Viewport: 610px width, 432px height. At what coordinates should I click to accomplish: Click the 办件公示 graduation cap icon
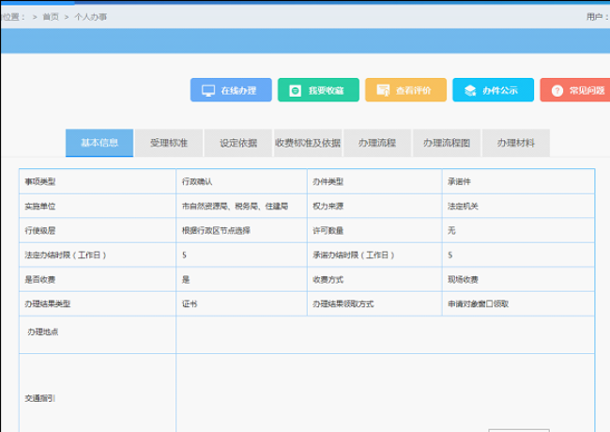coord(469,91)
